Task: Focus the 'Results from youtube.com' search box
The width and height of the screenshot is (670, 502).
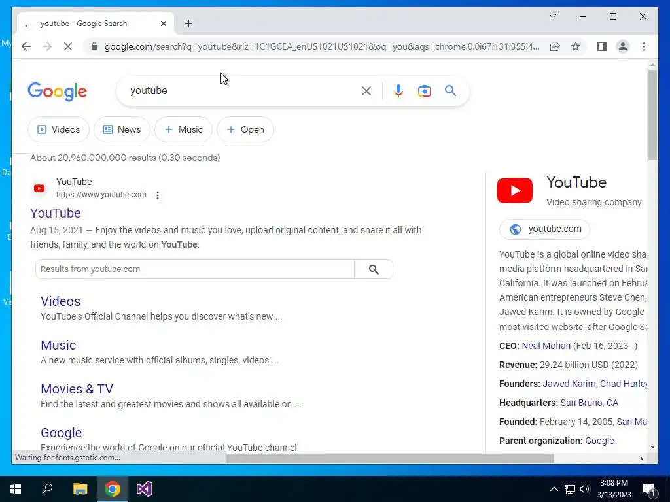Action: pyautogui.click(x=195, y=269)
